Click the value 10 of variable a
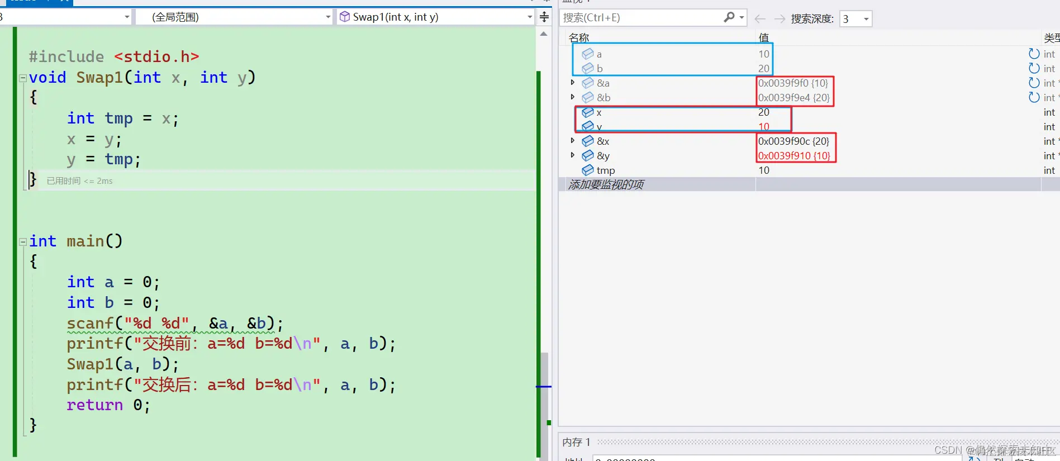The image size is (1060, 461). click(764, 54)
